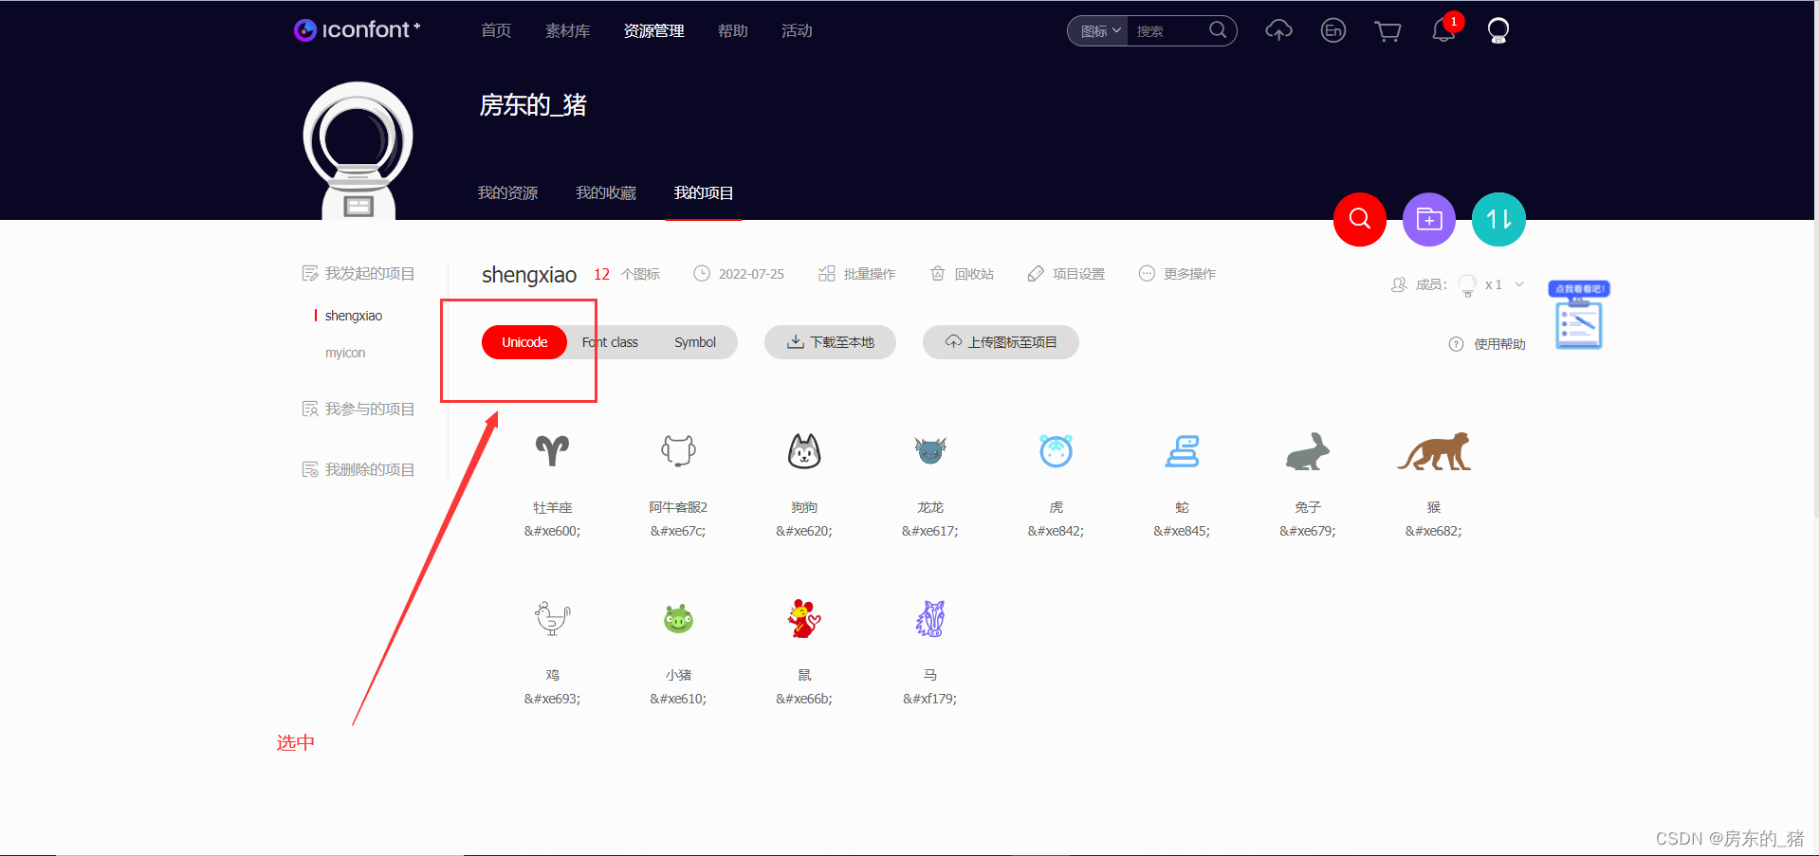Click the red round search button
Screen dimensions: 1819x856
[1360, 219]
